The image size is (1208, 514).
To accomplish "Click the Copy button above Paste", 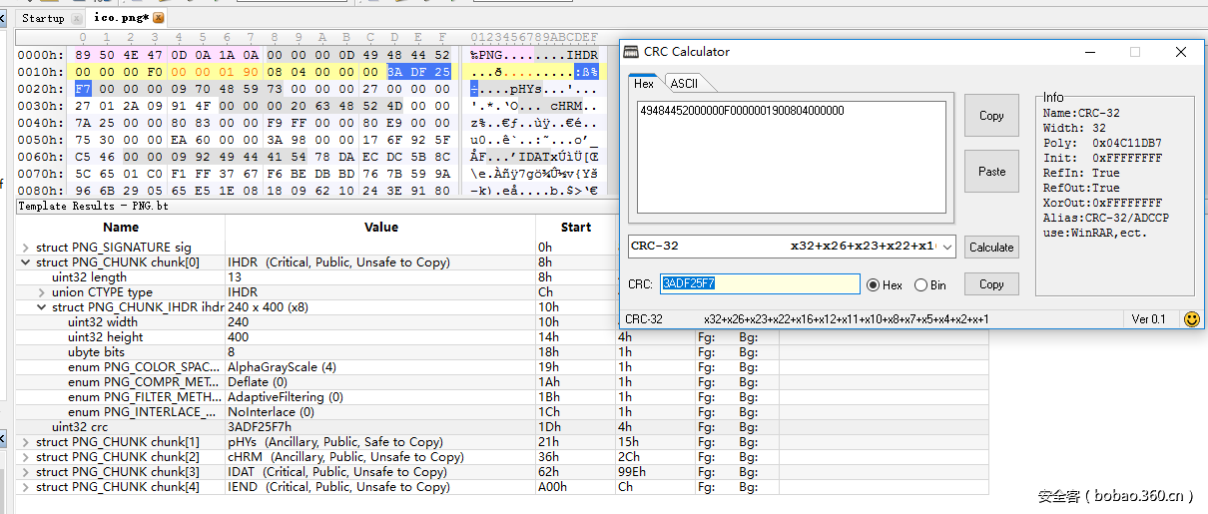I will [x=991, y=116].
